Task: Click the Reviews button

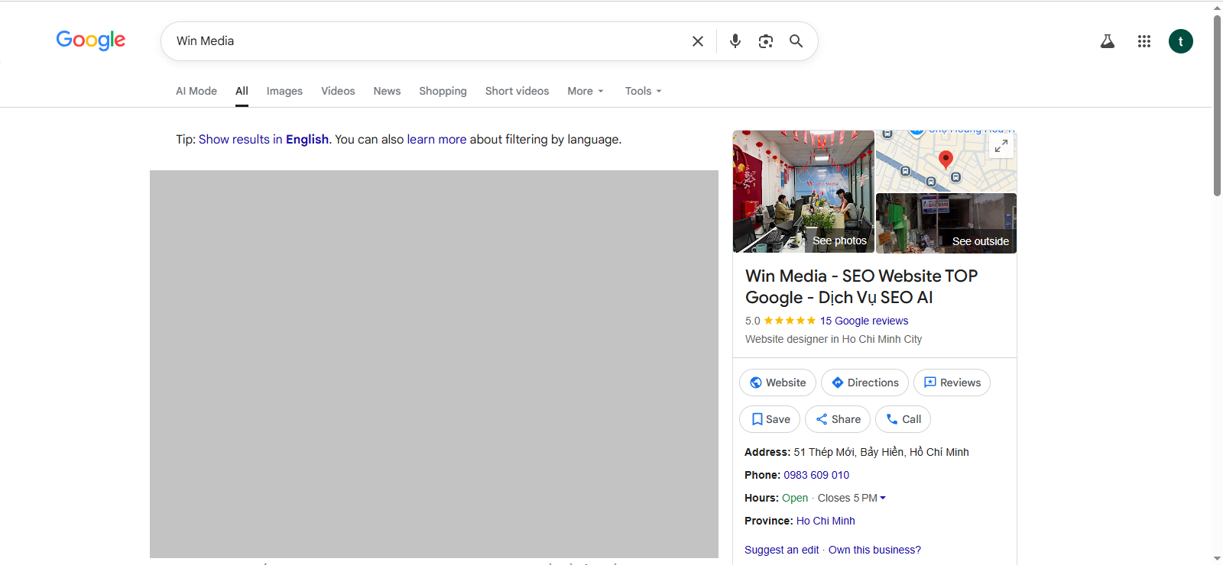Action: (x=952, y=383)
